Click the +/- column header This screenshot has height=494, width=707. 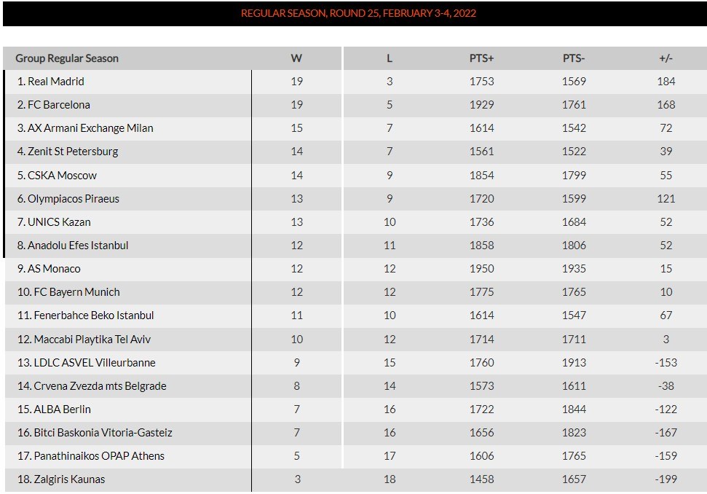(x=665, y=58)
